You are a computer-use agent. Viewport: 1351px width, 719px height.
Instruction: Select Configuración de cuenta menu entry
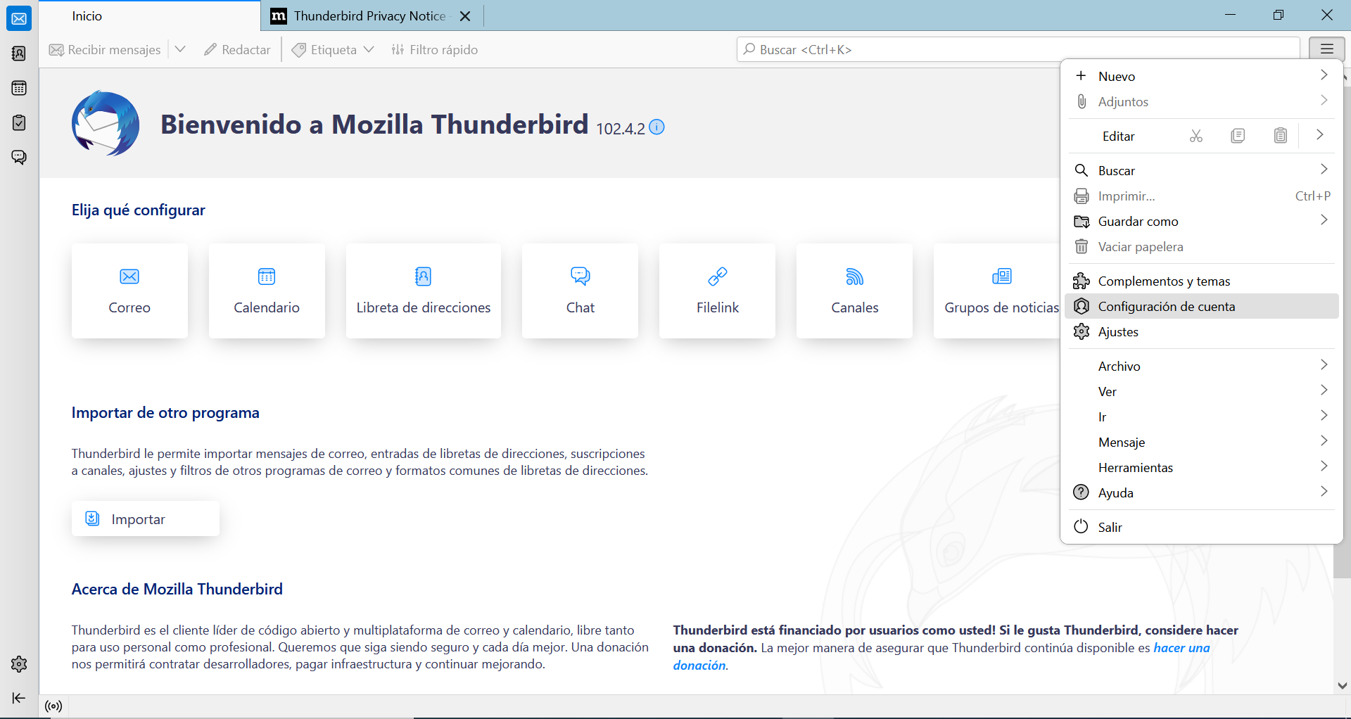(1202, 306)
